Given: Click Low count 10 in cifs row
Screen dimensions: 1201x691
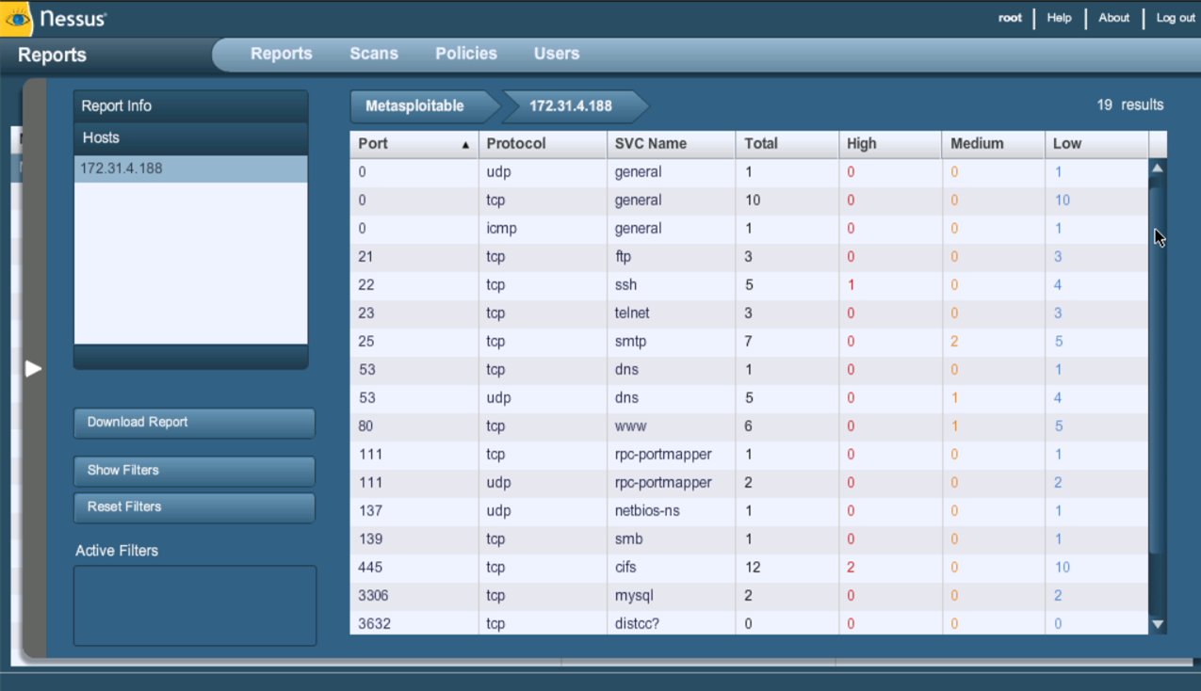Looking at the screenshot, I should (1063, 568).
